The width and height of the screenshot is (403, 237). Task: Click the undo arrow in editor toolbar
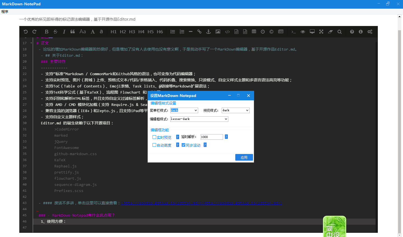pos(26,32)
